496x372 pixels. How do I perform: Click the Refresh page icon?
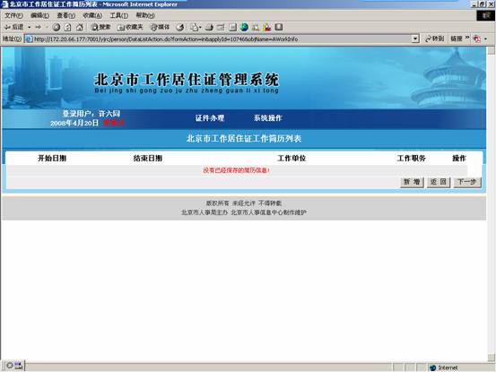pyautogui.click(x=67, y=28)
